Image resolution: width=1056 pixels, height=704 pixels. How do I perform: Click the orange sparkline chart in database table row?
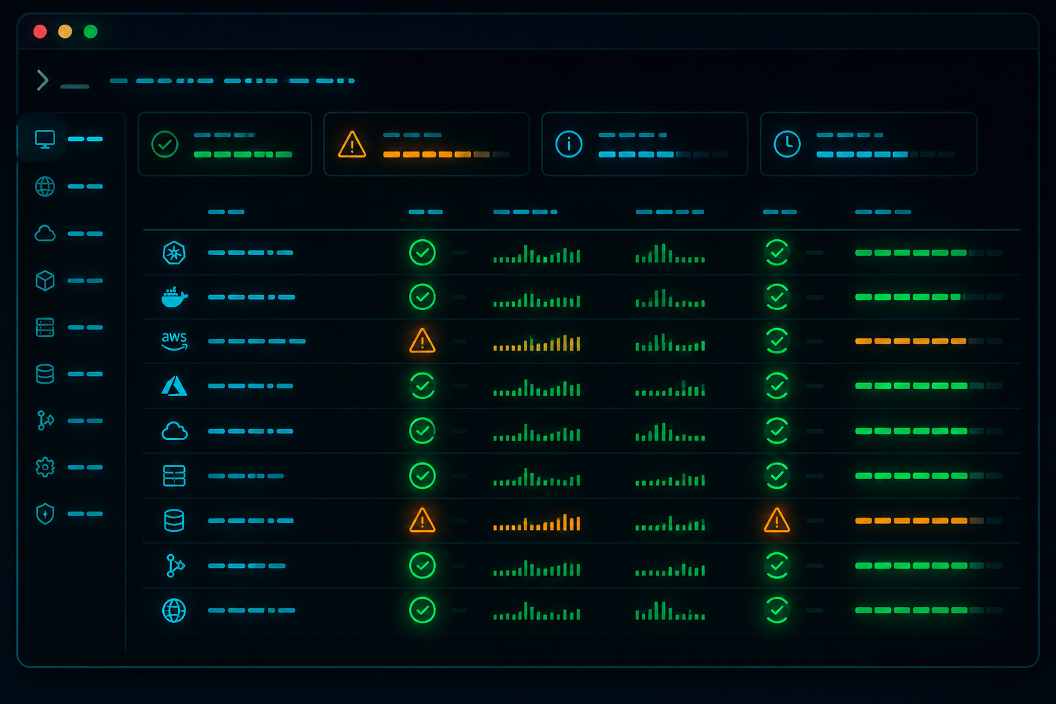click(537, 522)
